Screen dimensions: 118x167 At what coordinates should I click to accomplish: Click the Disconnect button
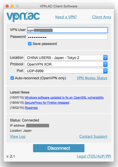click(x=59, y=148)
